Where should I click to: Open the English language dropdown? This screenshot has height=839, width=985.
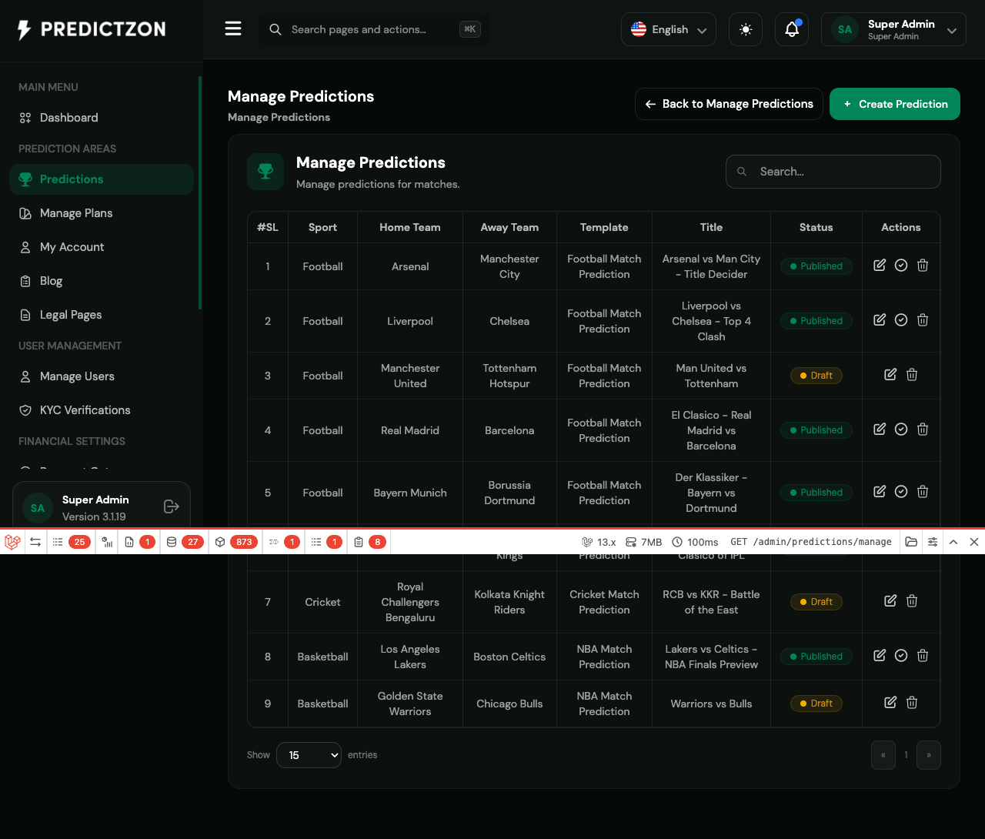click(x=669, y=29)
